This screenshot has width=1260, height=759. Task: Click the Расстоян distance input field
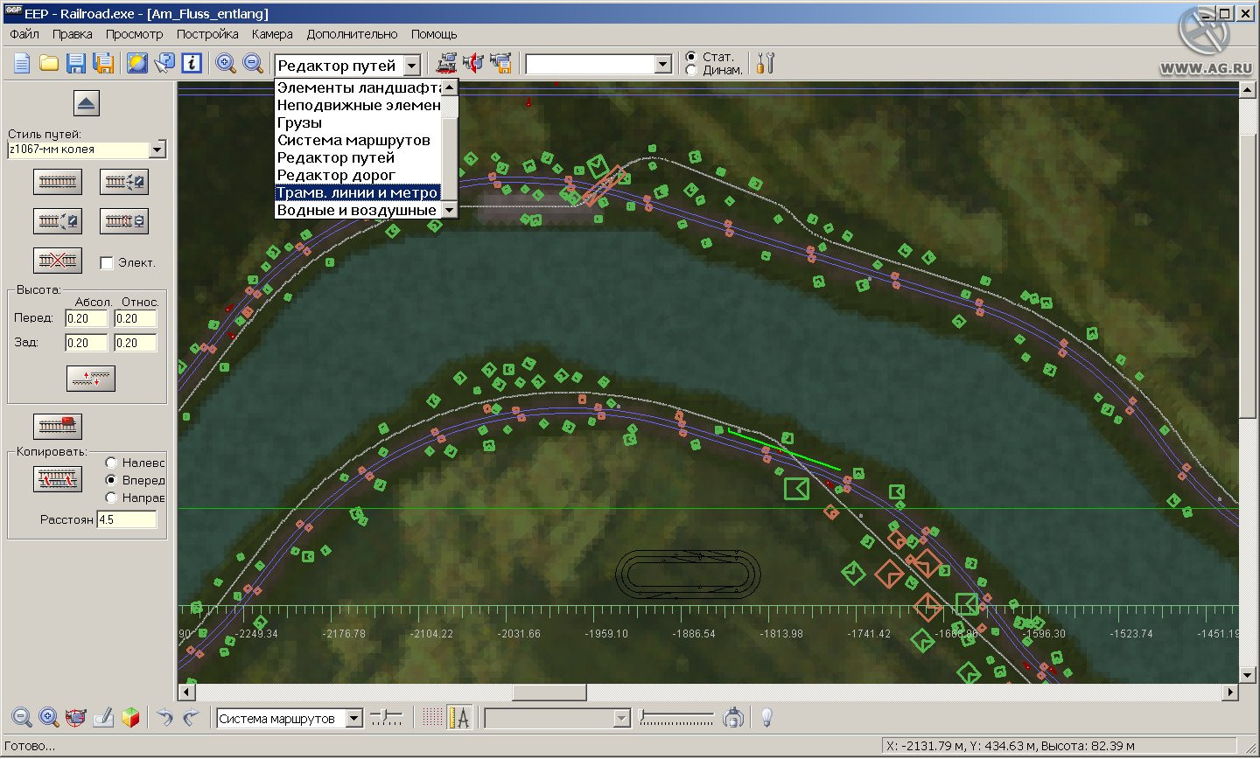pos(126,519)
